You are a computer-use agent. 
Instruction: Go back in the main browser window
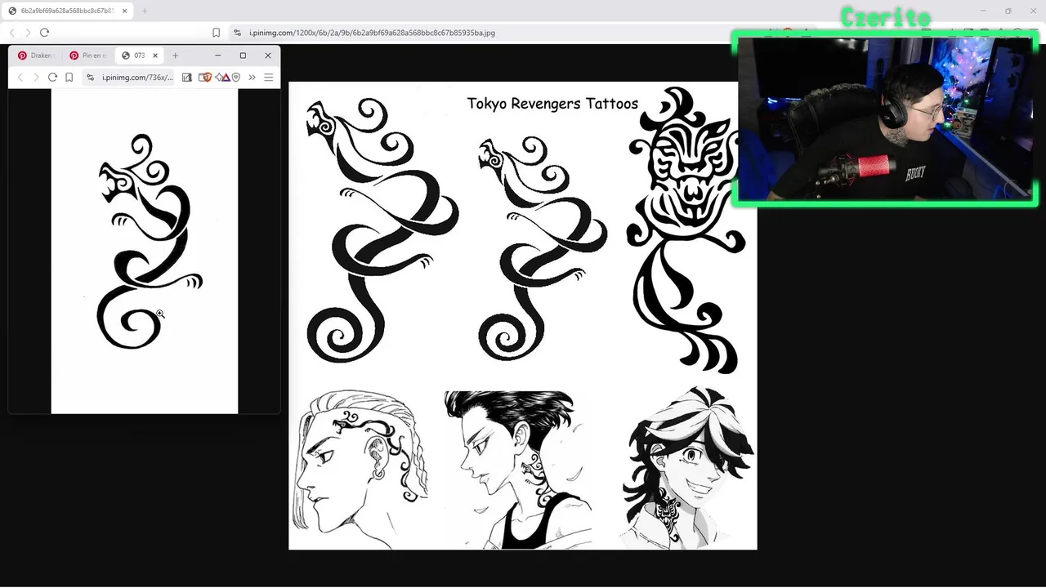point(12,33)
